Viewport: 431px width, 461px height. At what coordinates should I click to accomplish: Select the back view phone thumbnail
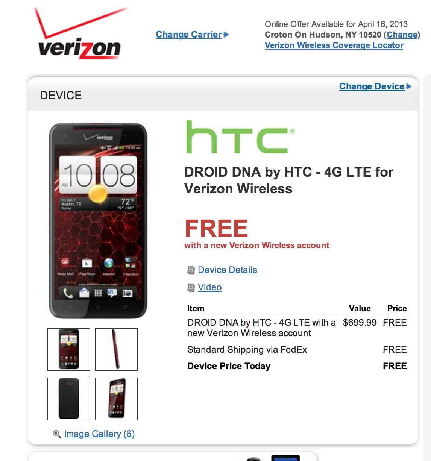69,399
